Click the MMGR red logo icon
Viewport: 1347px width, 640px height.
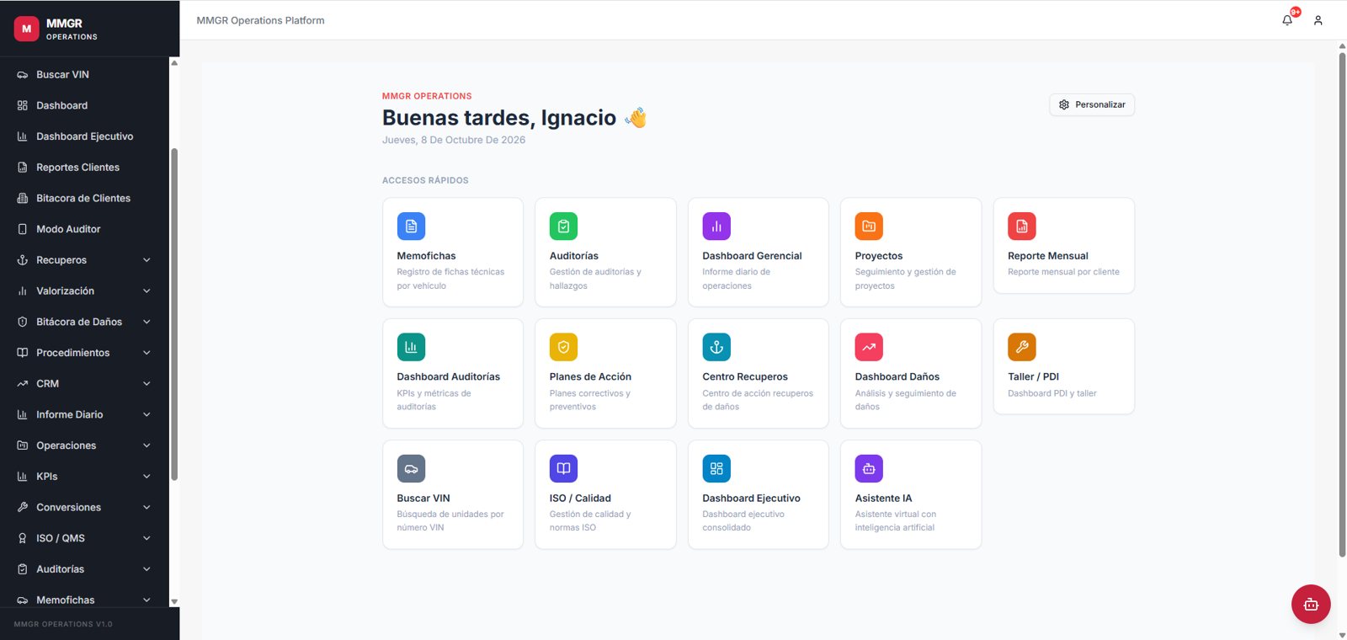click(27, 29)
